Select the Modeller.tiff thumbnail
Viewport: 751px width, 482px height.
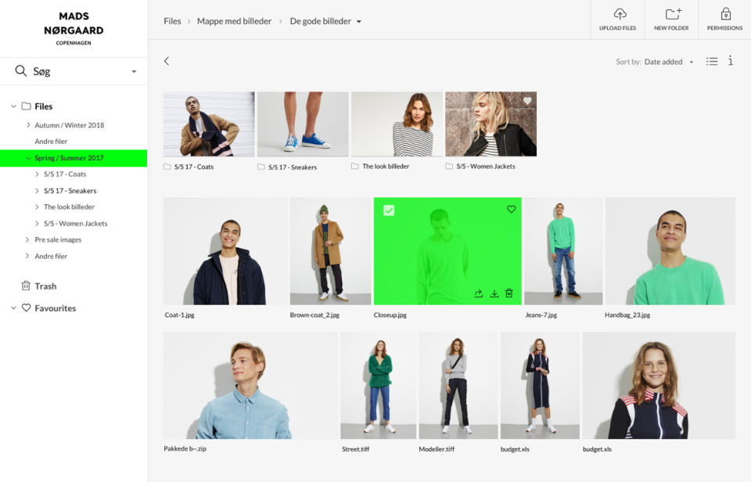pyautogui.click(x=458, y=385)
